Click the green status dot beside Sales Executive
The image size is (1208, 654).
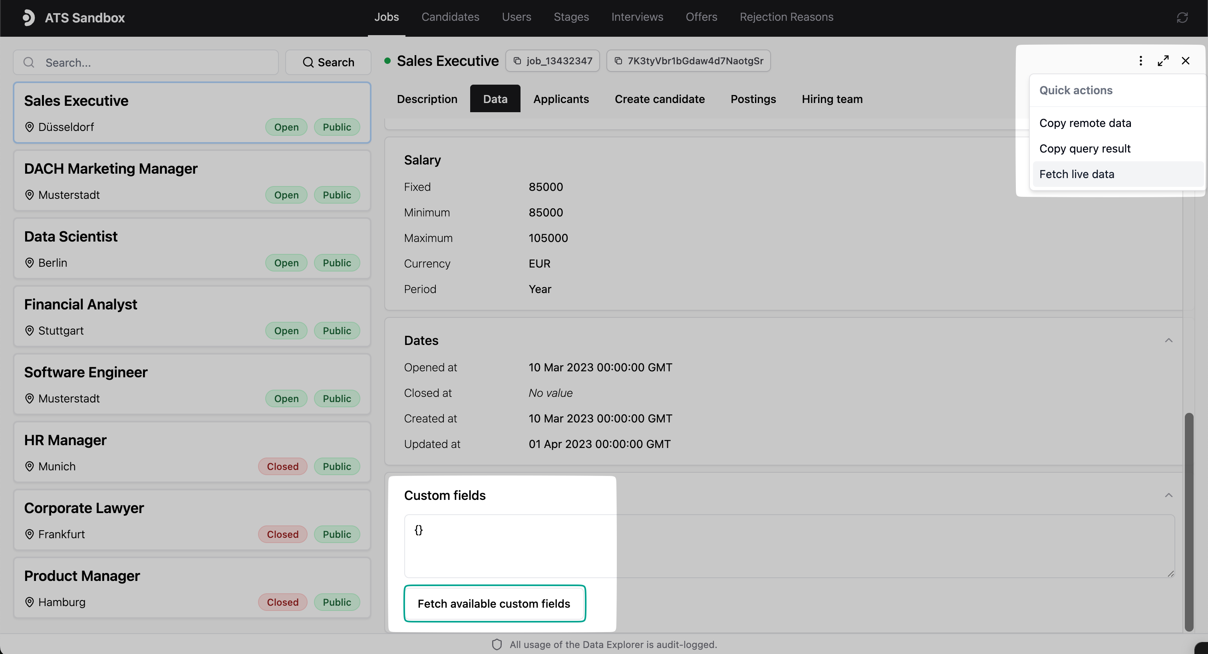[x=387, y=61]
